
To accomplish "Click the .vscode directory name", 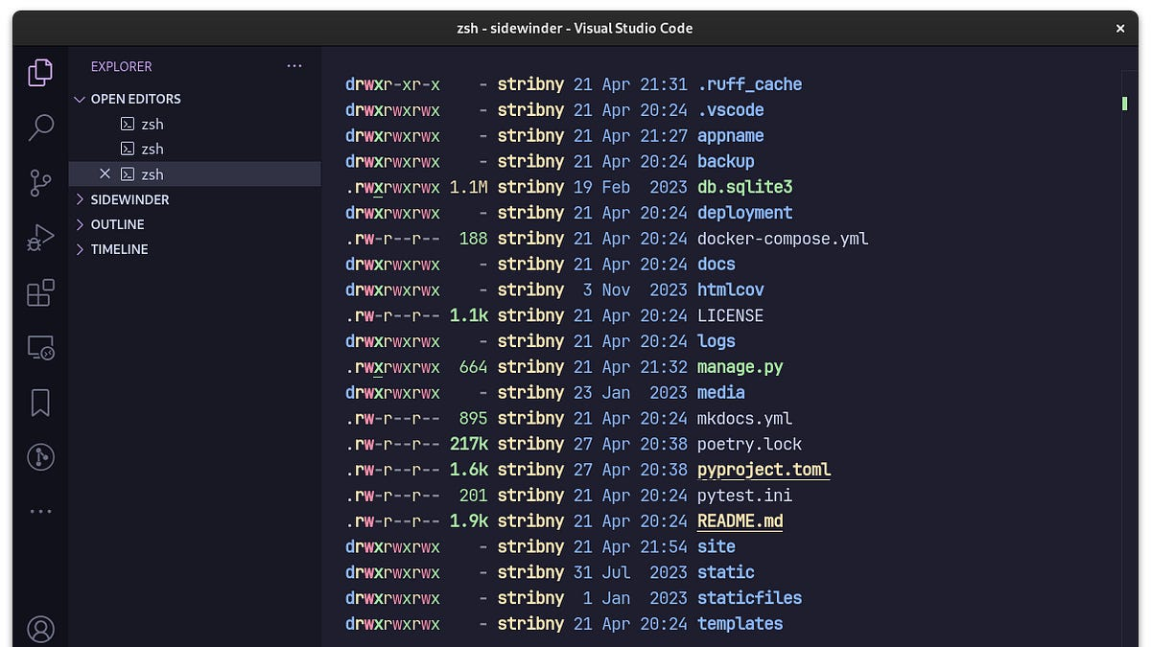I will [730, 110].
